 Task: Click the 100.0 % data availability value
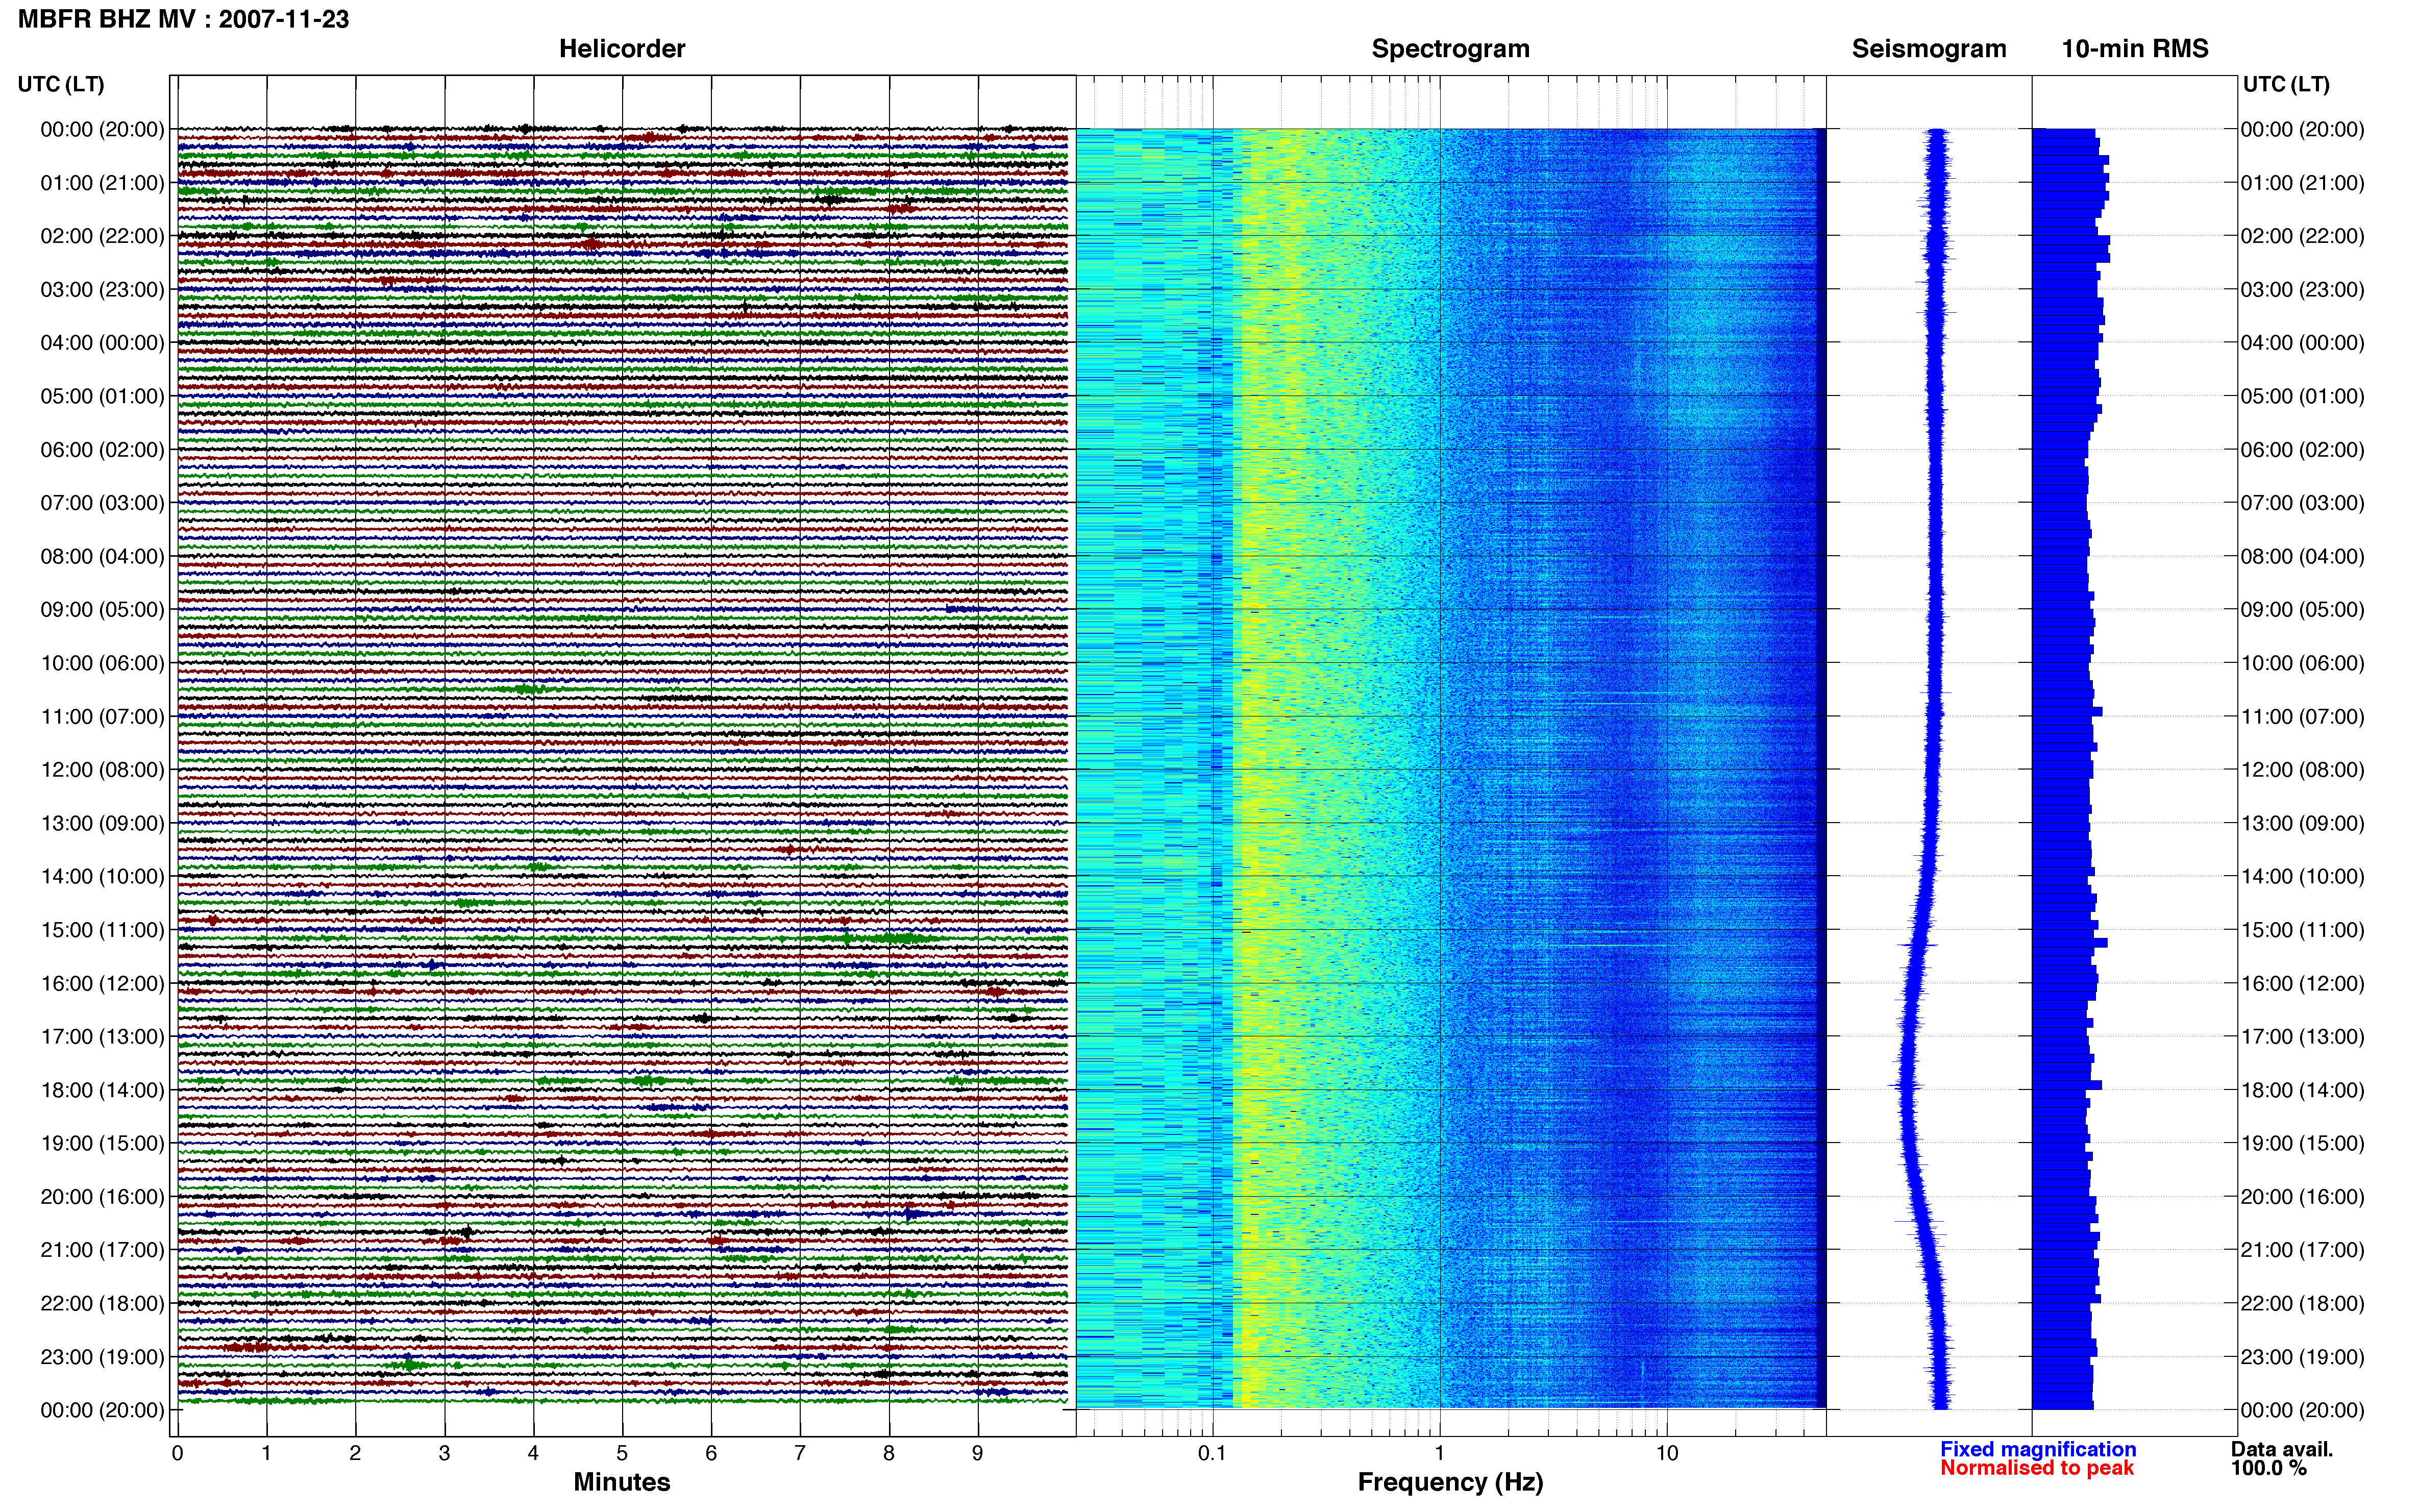(x=2269, y=1468)
